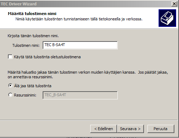Continue with the Seuraava button

pos(130,129)
